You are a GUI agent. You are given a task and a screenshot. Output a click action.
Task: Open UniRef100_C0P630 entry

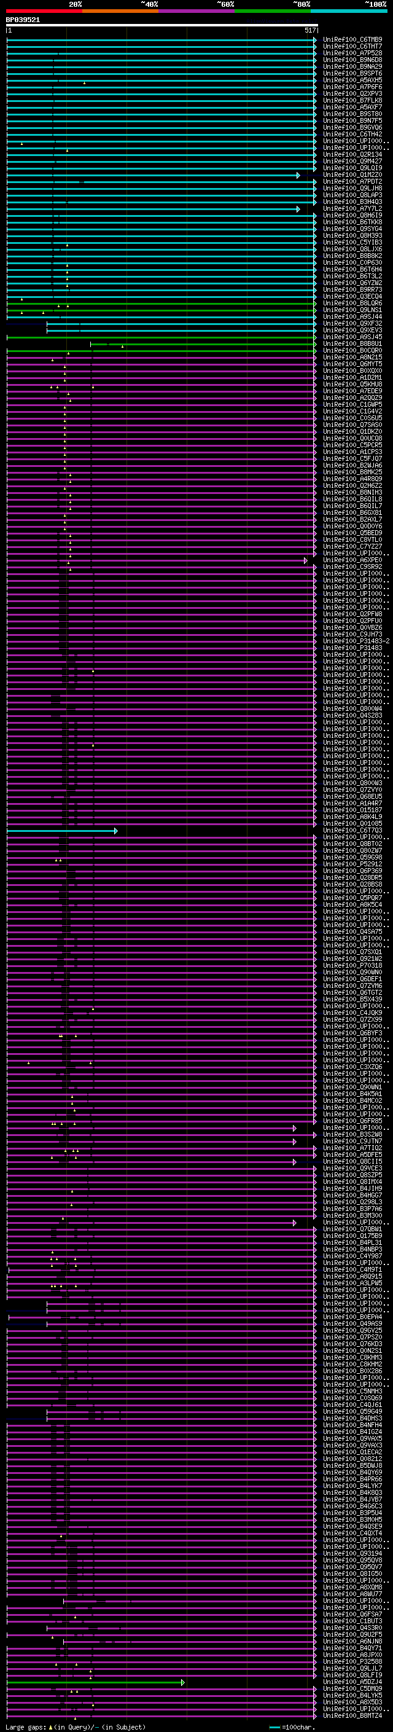352,262
